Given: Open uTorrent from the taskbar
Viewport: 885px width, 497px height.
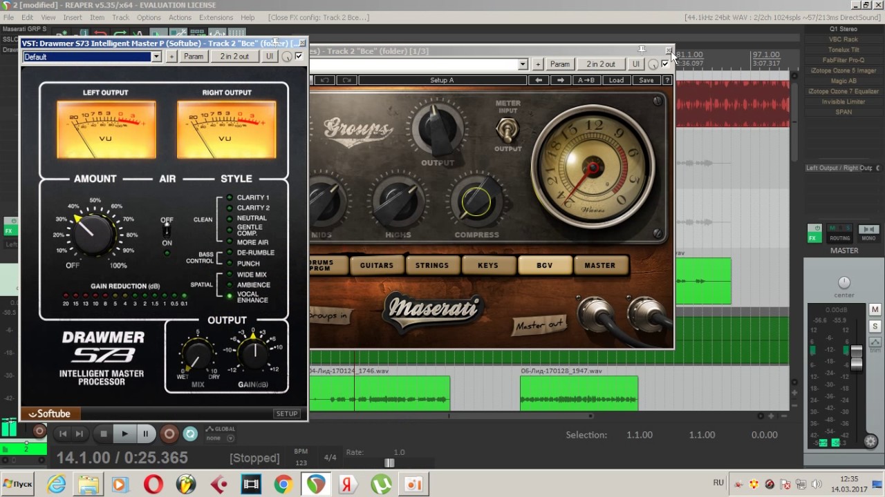Looking at the screenshot, I should pos(380,485).
